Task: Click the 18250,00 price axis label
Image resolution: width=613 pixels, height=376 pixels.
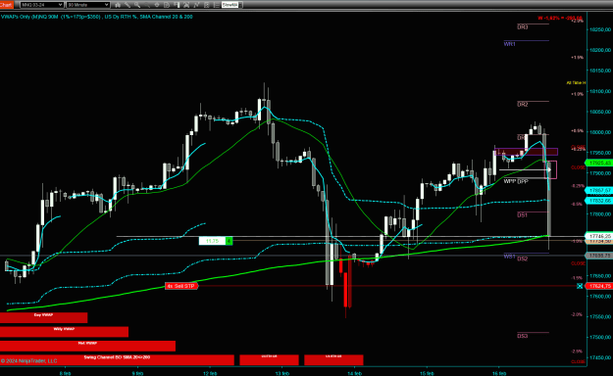Action: click(600, 29)
